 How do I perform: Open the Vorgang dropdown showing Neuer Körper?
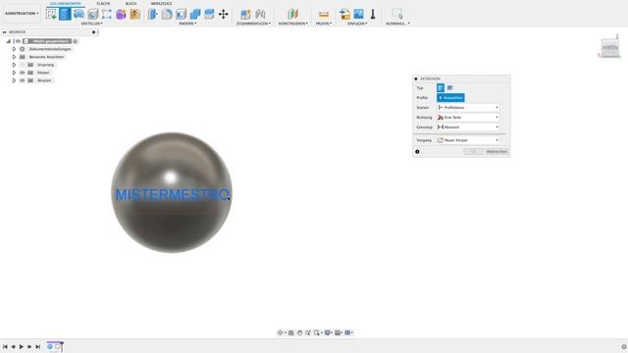tap(468, 140)
